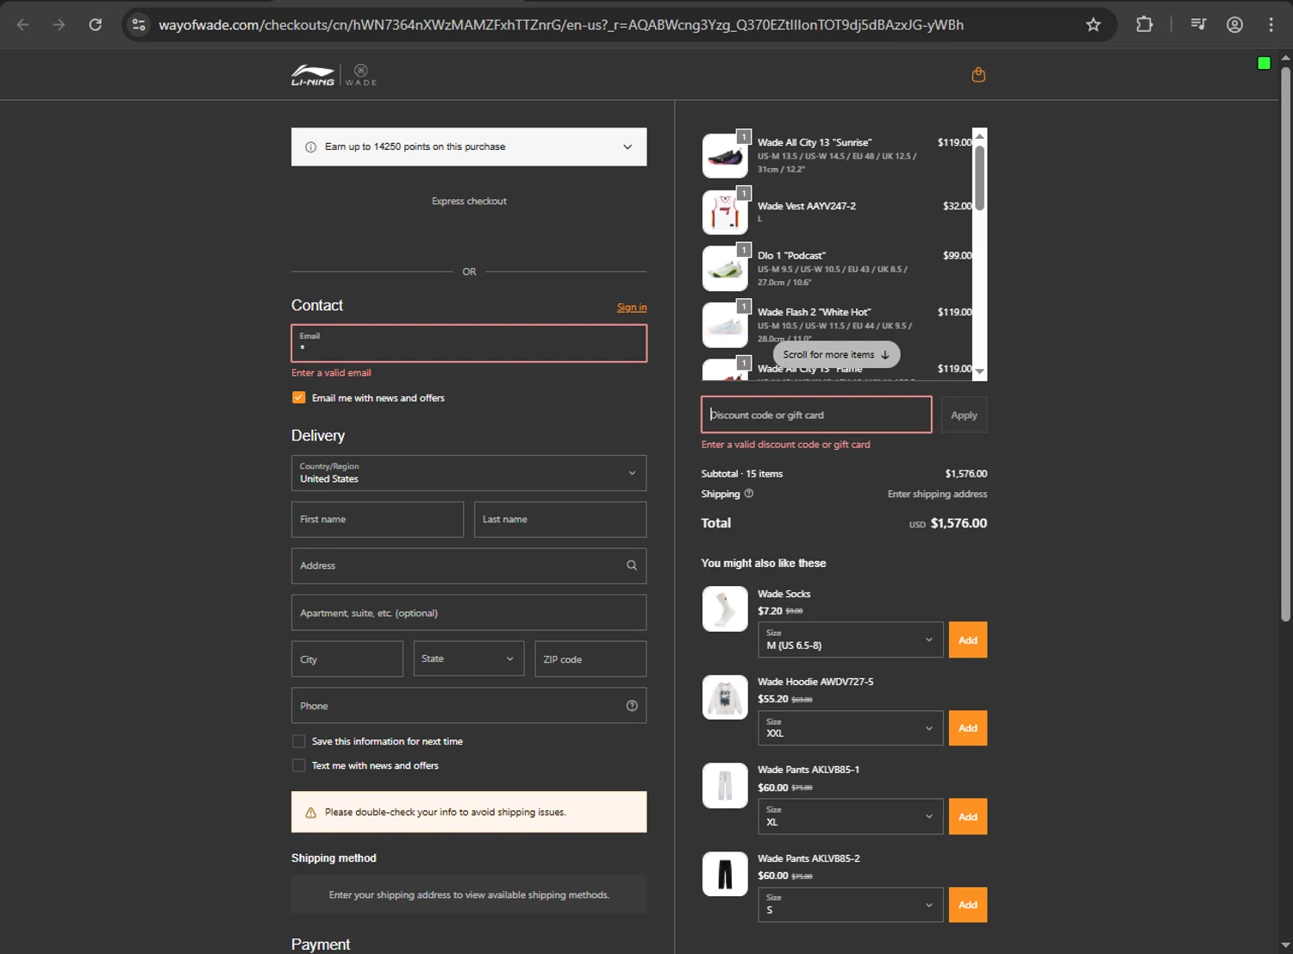The height and width of the screenshot is (954, 1293).
Task: Add Wade Hoodie AWDV727-5 to the order
Action: (968, 728)
